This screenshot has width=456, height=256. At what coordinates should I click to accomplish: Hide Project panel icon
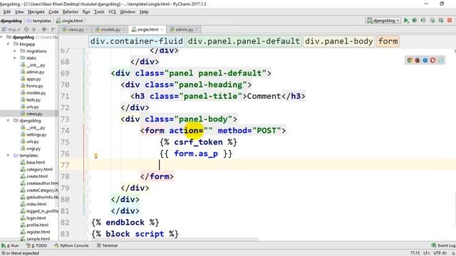coord(53,29)
